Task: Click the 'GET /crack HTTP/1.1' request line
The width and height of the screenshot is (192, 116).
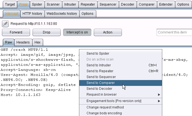Action: [x=24, y=50]
